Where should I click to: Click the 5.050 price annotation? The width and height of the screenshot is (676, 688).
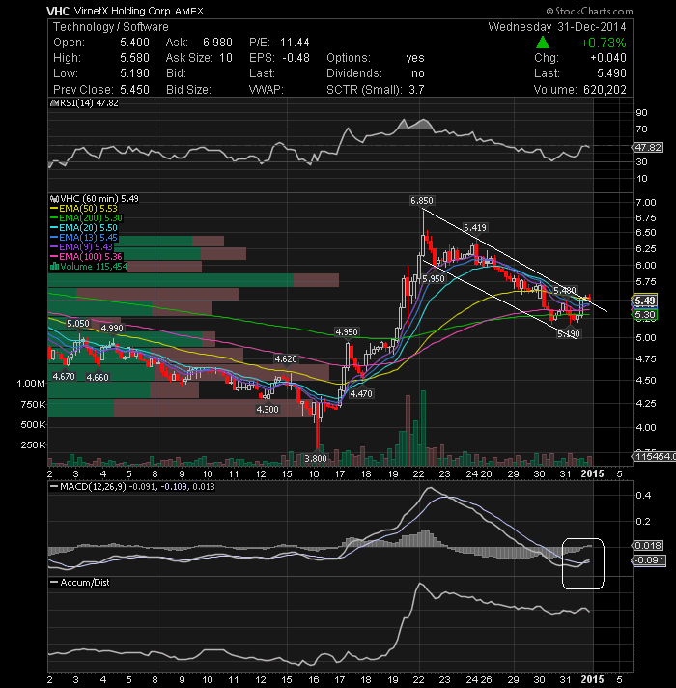tap(78, 324)
